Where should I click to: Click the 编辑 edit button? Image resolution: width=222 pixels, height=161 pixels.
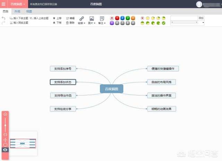click(x=70, y=18)
